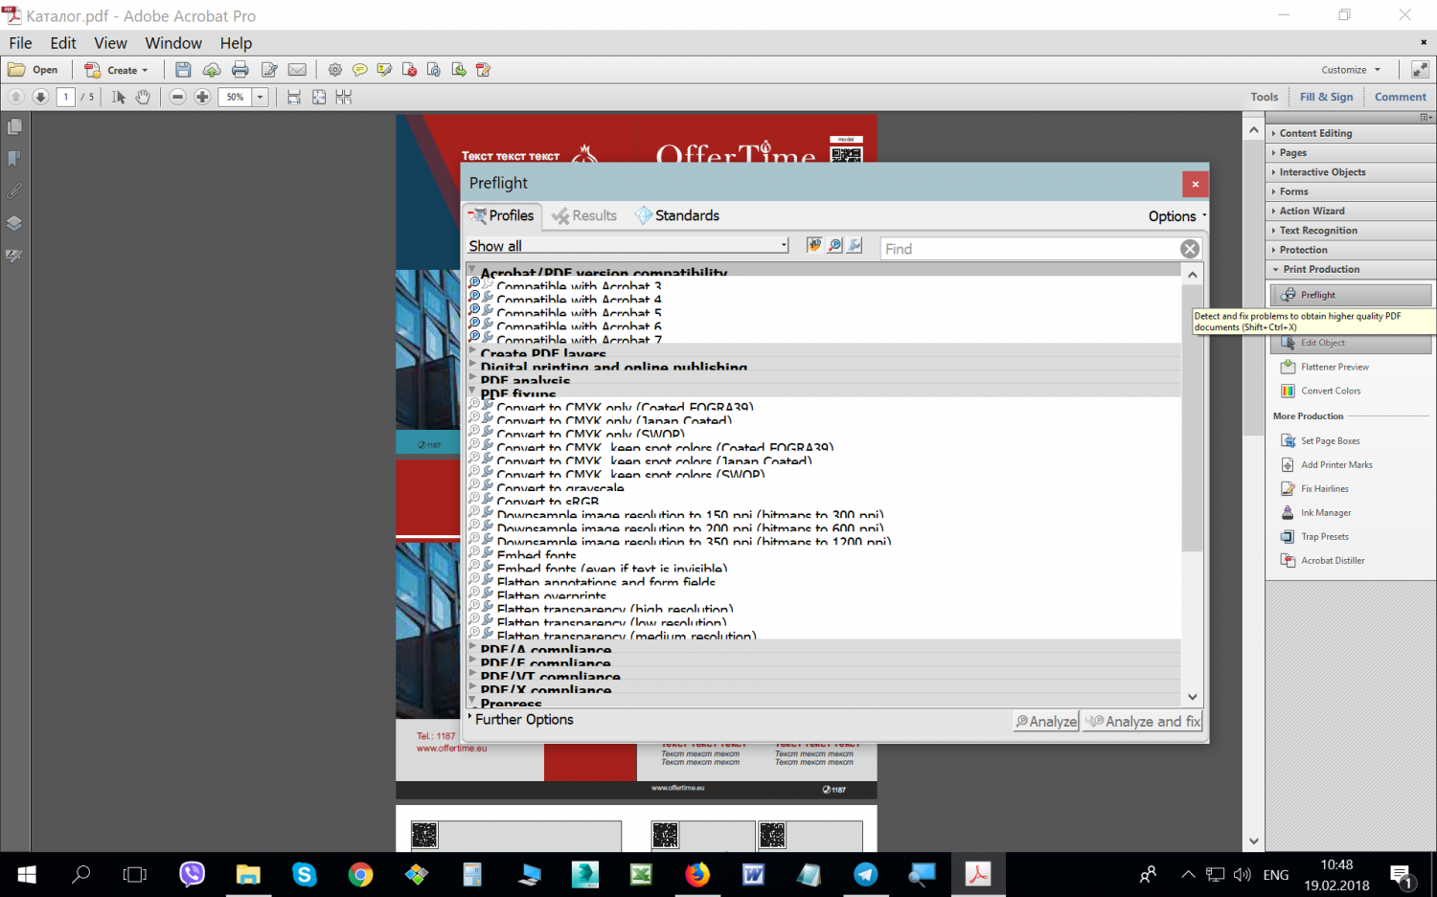
Task: Collapse the Print Production panel
Action: (1350, 269)
